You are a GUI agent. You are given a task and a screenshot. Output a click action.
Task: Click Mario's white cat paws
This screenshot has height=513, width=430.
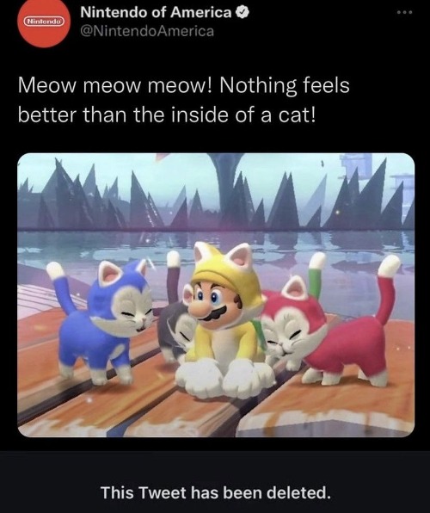(x=224, y=376)
